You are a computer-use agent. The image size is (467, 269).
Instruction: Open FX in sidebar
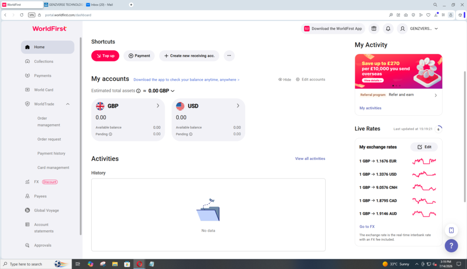pos(36,182)
